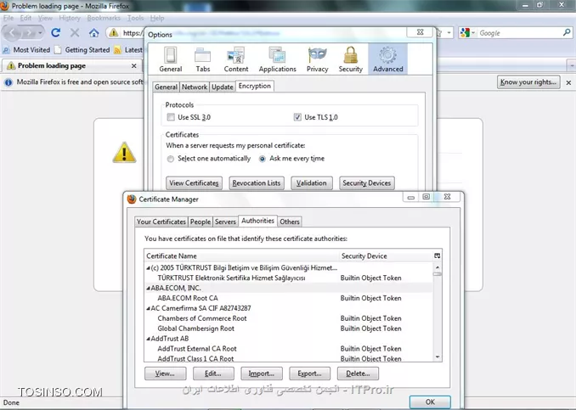Choose Ask me every time radio button
This screenshot has height=410, width=576.
pos(263,159)
